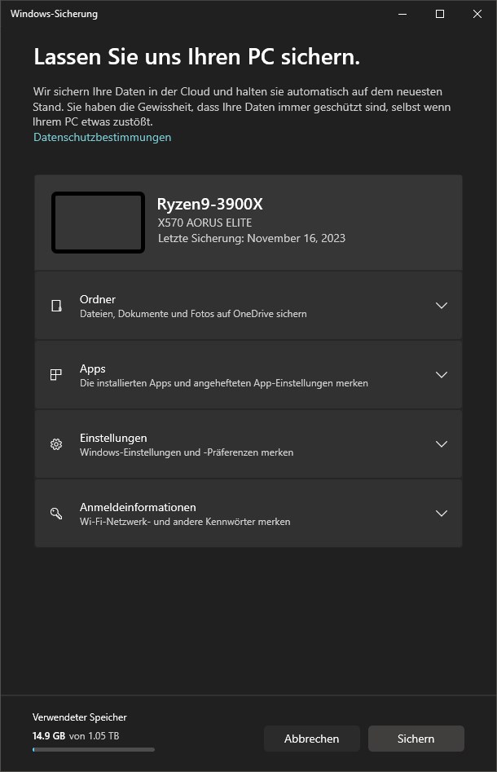Click the Einstellungen gear icon
The image size is (497, 772).
pos(56,444)
